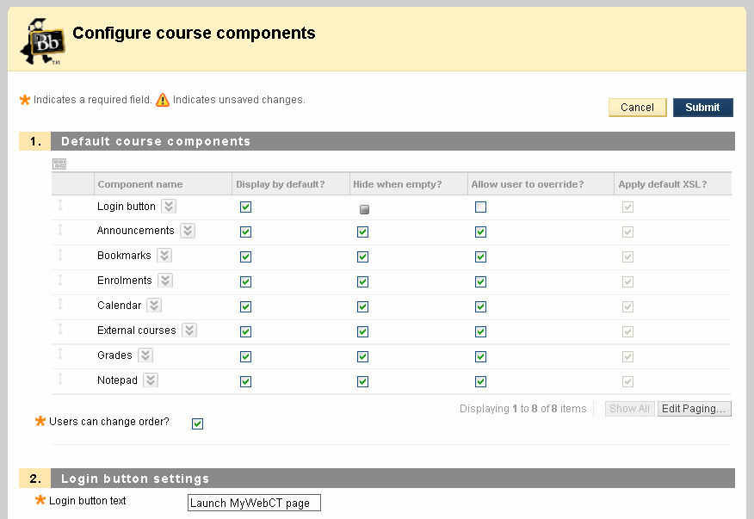754x519 pixels.
Task: Open the Edit Paging dialog
Action: click(694, 408)
